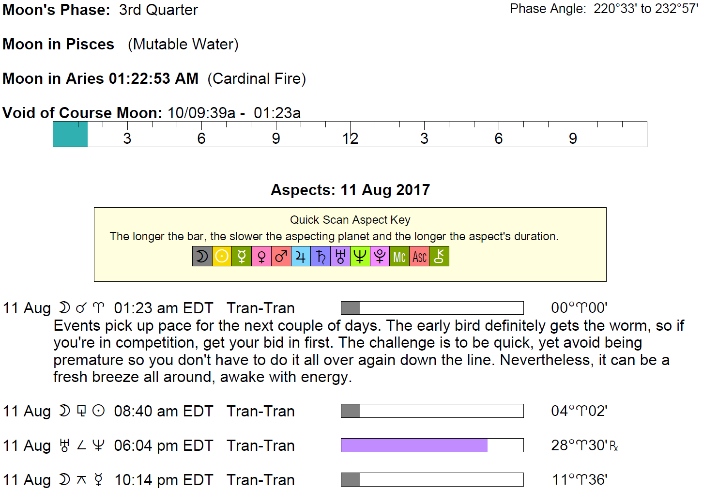
Task: Click the Mercury symbol in the aspect key
Action: tap(242, 257)
